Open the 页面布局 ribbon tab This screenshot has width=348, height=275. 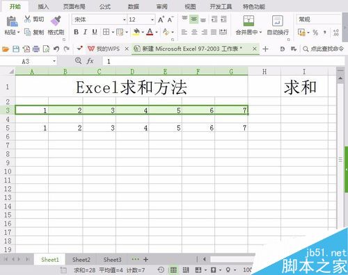point(74,6)
